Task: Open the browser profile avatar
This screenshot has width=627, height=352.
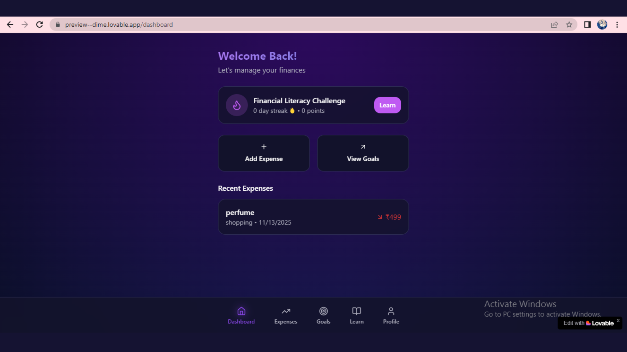Action: pos(602,25)
